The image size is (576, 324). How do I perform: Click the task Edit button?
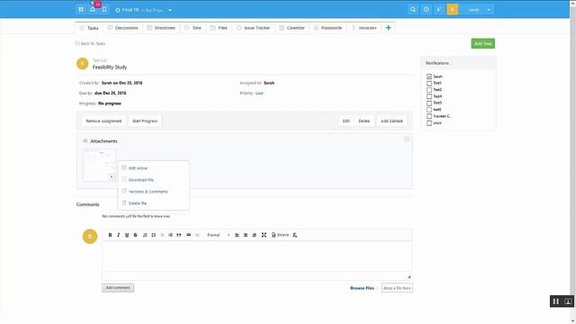click(346, 121)
